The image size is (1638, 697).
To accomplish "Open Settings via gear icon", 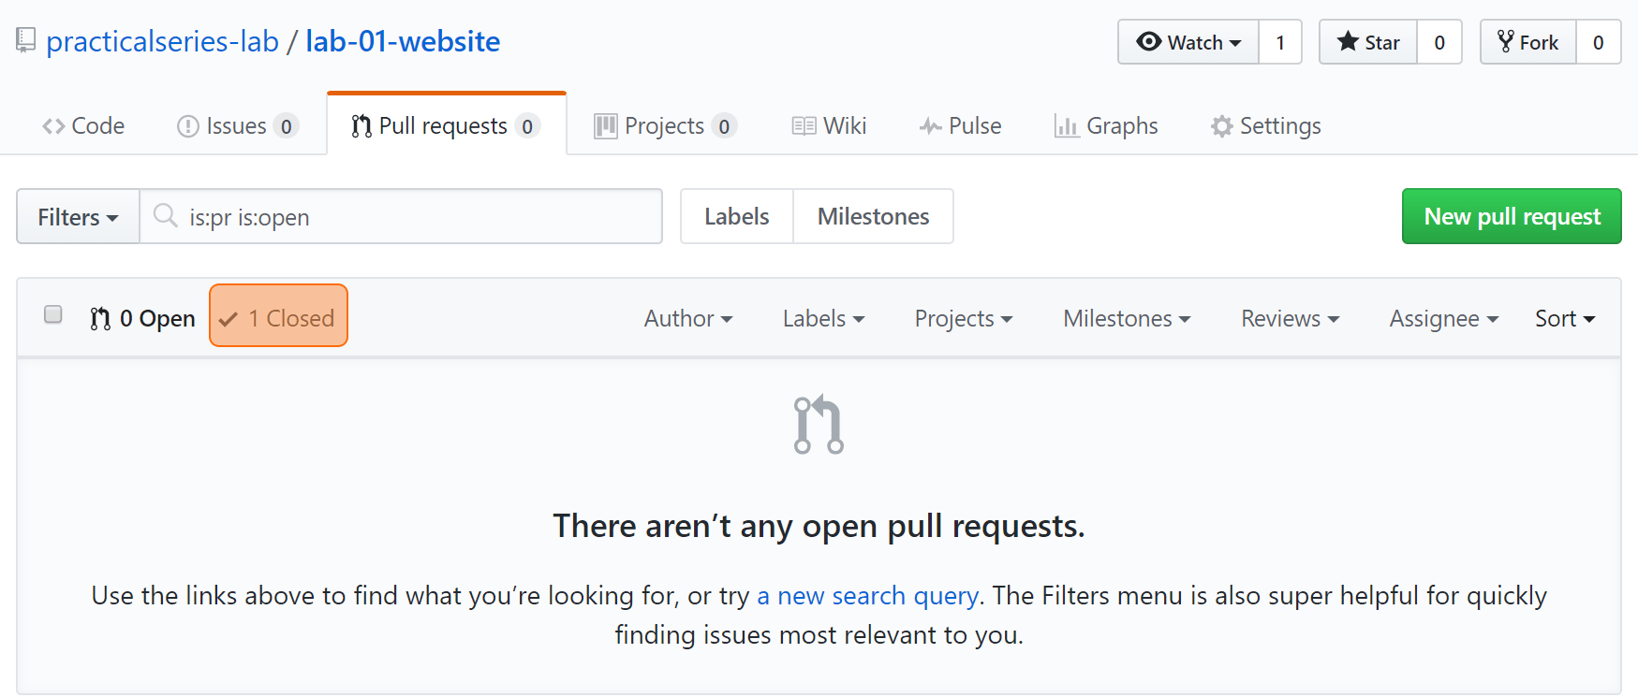I will click(1221, 125).
